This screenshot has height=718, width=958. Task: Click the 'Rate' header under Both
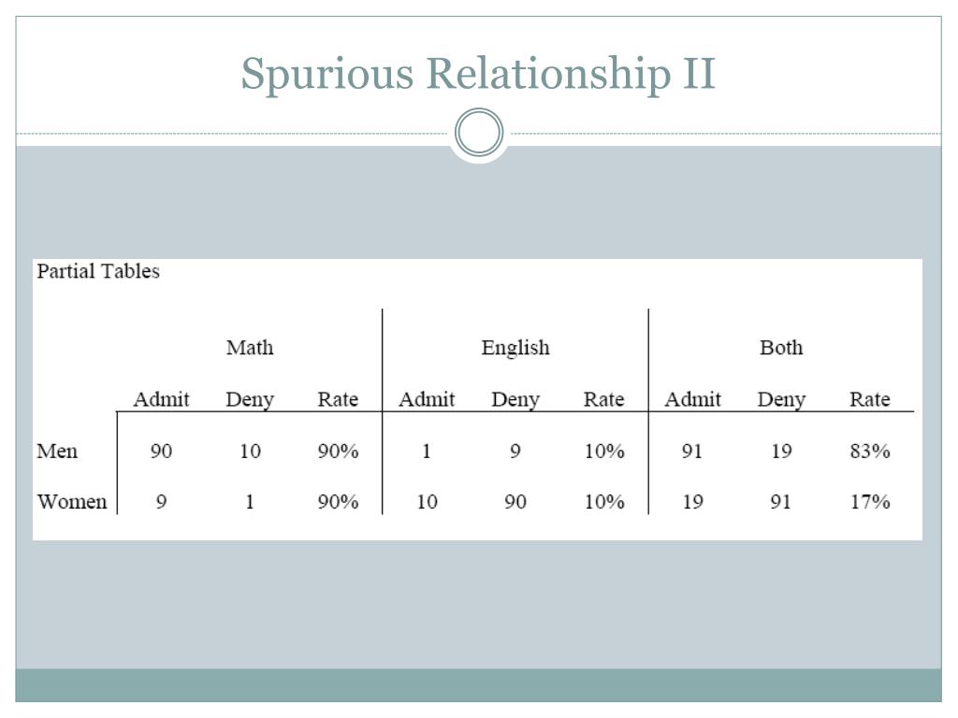(869, 399)
